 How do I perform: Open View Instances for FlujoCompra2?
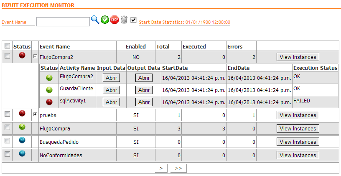[298, 57]
